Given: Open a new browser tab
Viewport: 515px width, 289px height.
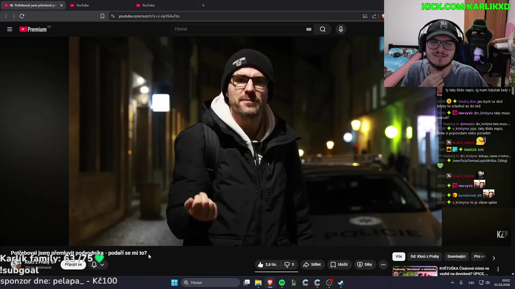Looking at the screenshot, I should tap(203, 5).
